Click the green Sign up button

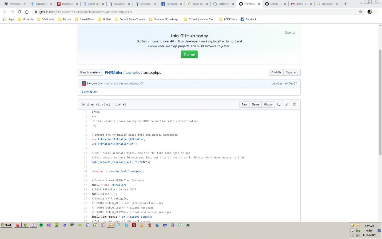189,54
